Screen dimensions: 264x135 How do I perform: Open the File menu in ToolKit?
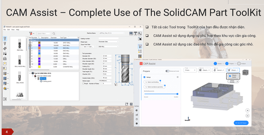click(x=5, y=29)
